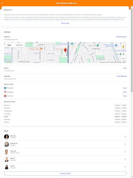Click the Egg & Spoon map label
This screenshot has width=133, height=178.
(60, 49)
